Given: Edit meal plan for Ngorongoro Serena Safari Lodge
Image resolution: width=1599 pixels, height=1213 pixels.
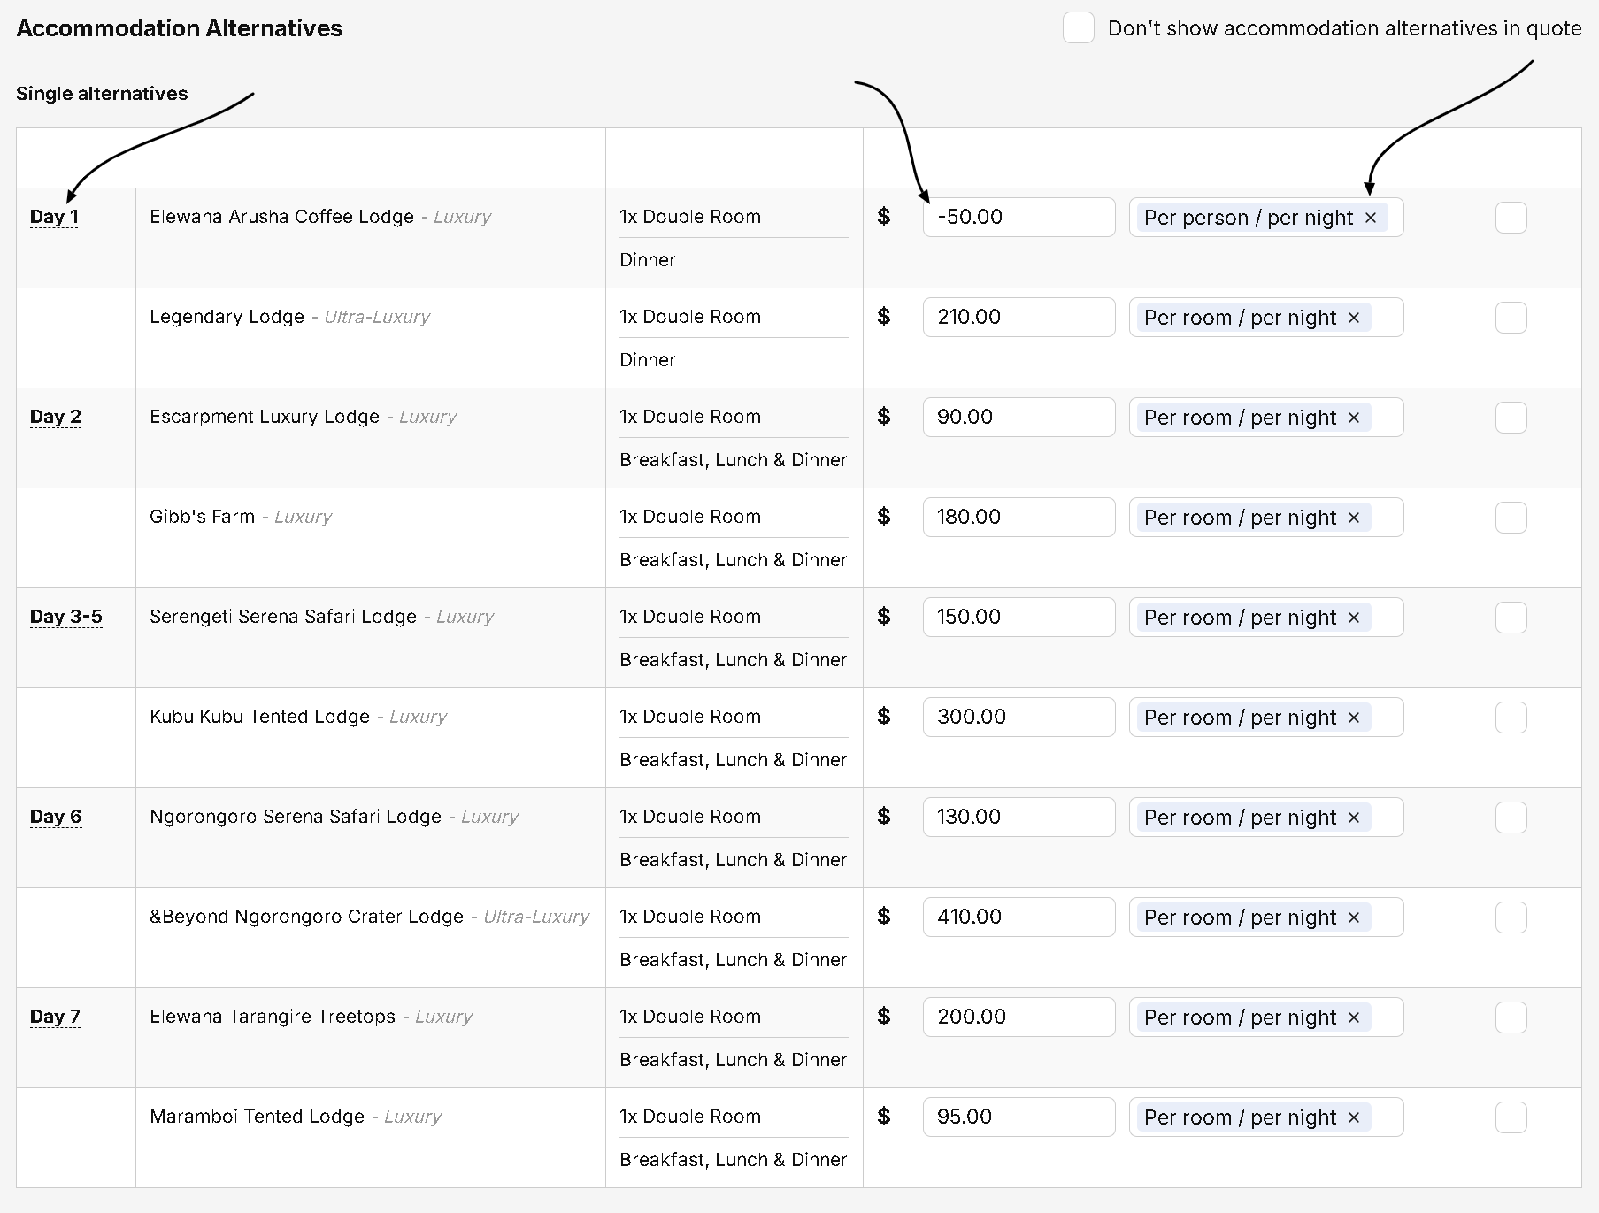Looking at the screenshot, I should 734,860.
